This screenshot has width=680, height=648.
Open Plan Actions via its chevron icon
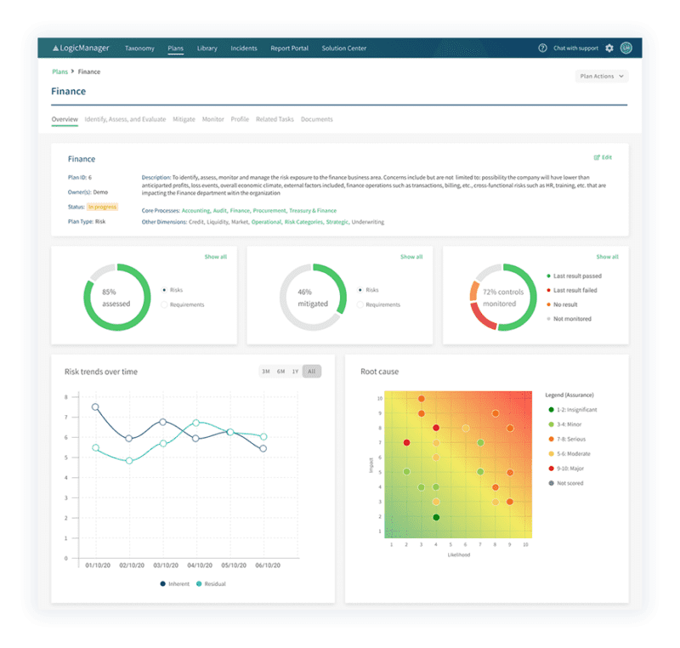(622, 76)
